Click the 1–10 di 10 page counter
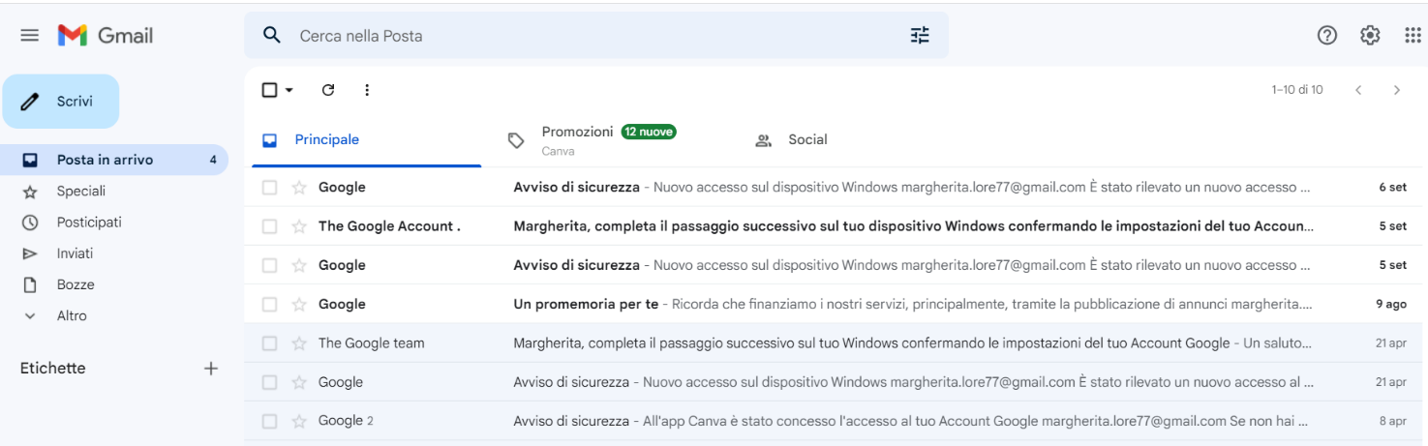This screenshot has width=1428, height=446. click(1297, 90)
